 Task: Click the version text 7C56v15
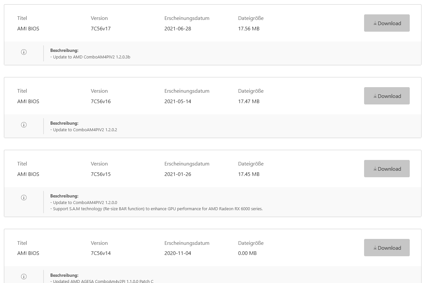(x=100, y=174)
